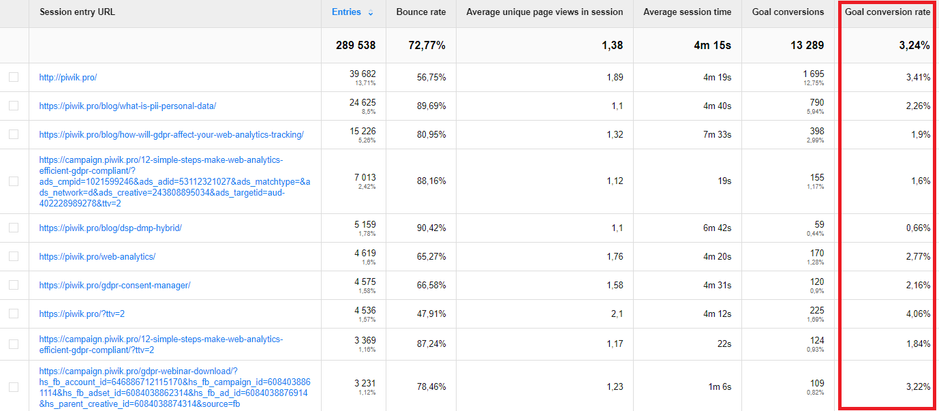Sort table by Bounce rate column
The height and width of the screenshot is (411, 939).
(x=420, y=12)
